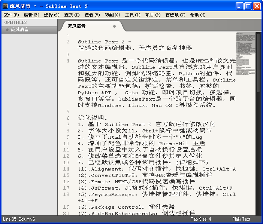Open the 工具(T) menu
Image resolution: width=263 pixels, height=224 pixels.
[x=133, y=15]
